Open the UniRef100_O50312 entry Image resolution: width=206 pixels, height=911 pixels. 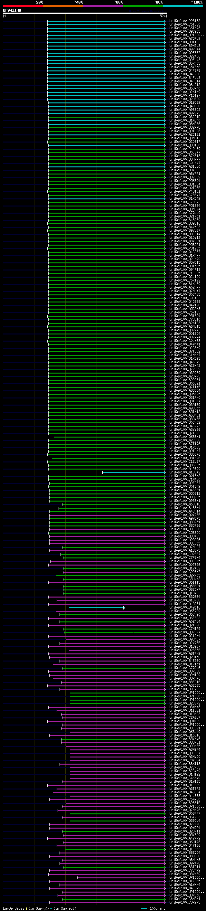[184, 494]
